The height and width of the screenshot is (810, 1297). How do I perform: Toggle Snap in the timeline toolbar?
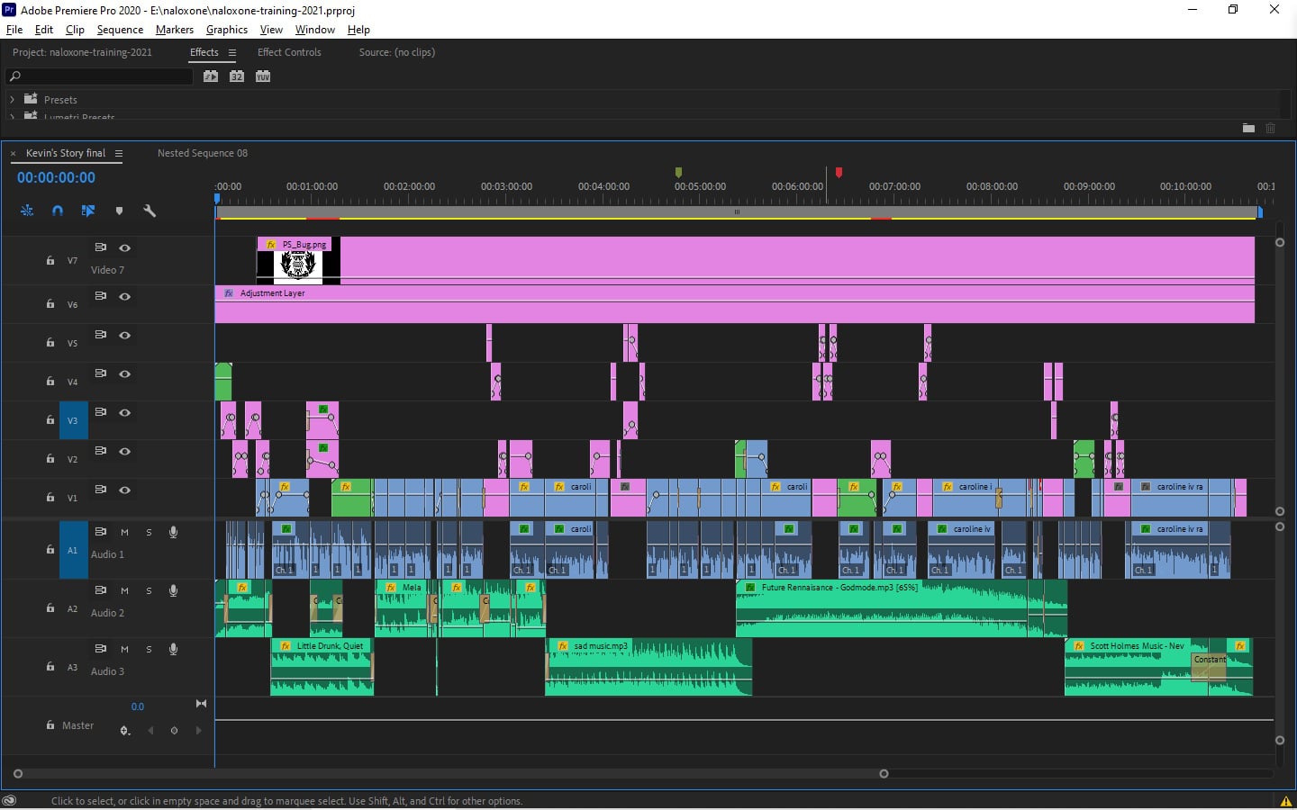click(x=58, y=211)
